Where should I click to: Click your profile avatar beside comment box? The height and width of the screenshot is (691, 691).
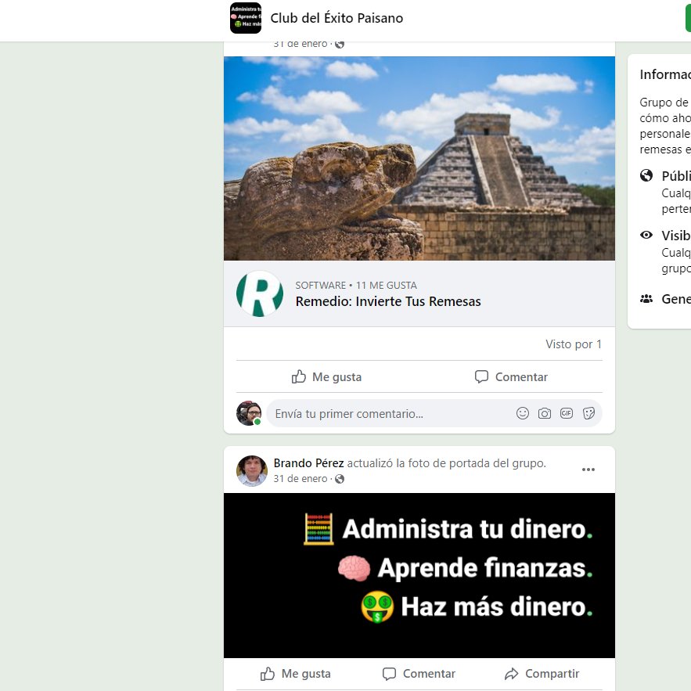(x=249, y=413)
